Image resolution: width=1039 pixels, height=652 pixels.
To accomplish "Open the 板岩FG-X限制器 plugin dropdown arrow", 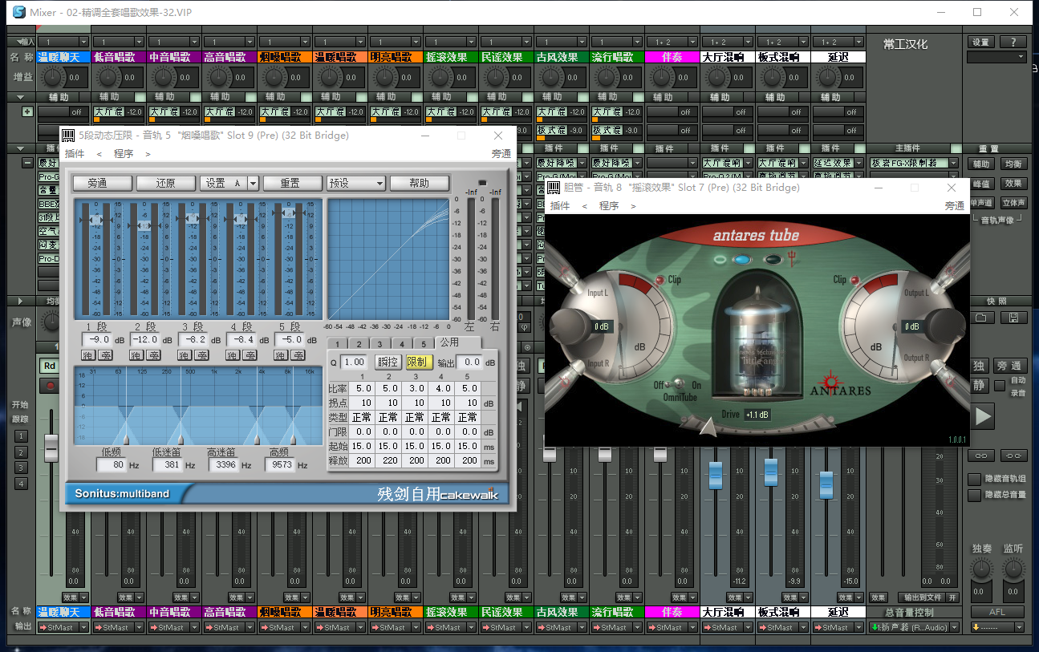I will click(x=953, y=163).
